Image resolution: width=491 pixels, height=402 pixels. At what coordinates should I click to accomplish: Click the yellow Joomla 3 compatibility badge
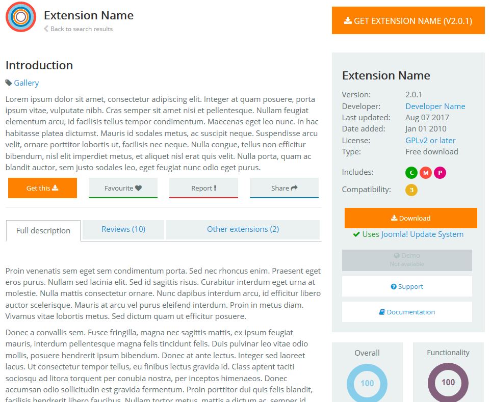click(x=411, y=190)
